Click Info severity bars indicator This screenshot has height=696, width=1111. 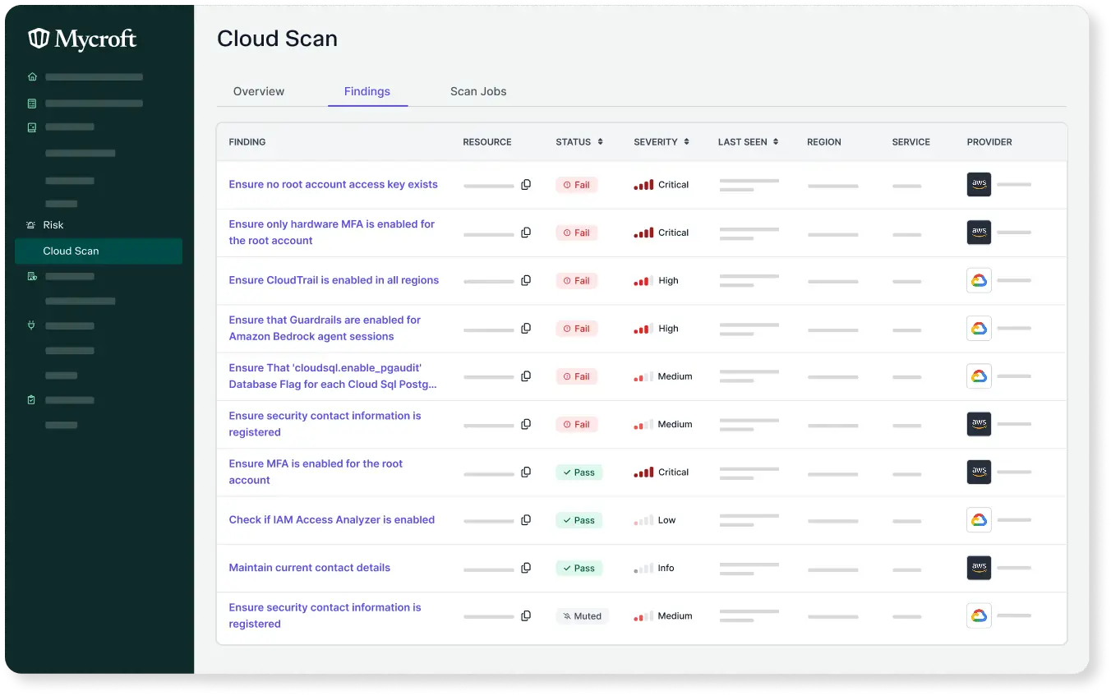tap(643, 569)
